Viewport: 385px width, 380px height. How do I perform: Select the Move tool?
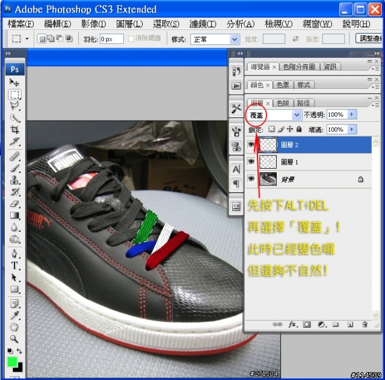click(14, 82)
